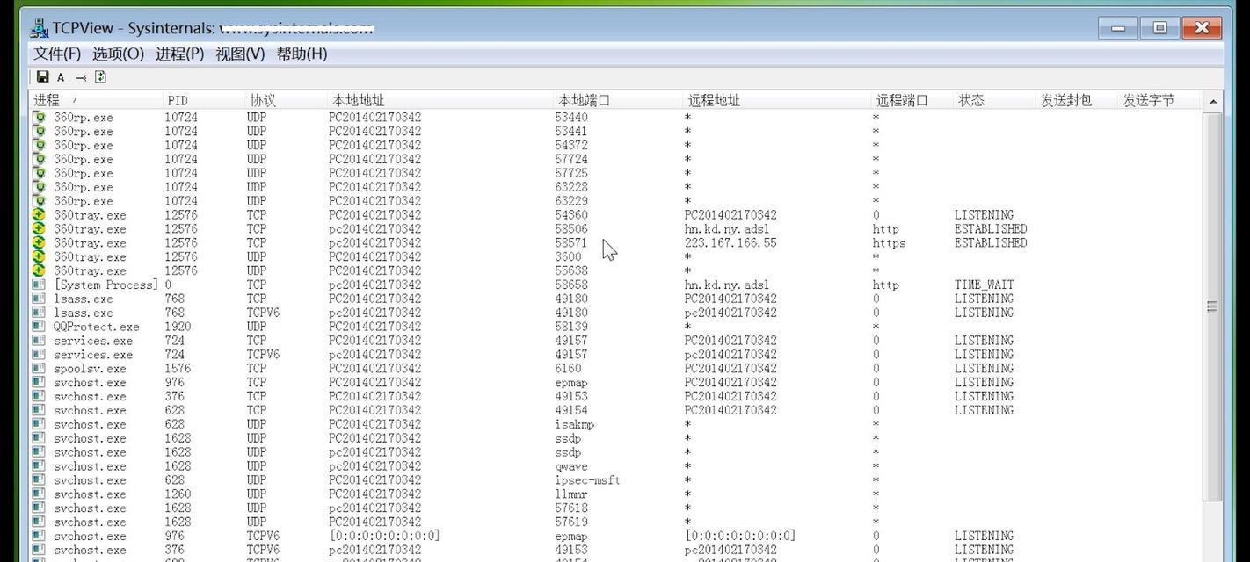This screenshot has width=1250, height=562.
Task: Click the [System Process] row icon
Action: (x=39, y=285)
